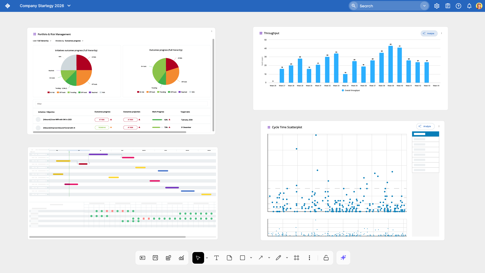The image size is (485, 273).
Task: Open Slicedata by Outcomes progress dropdown
Action: point(73,41)
